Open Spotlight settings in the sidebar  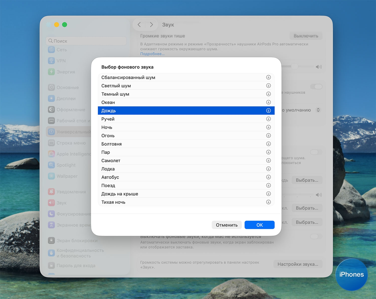(66, 165)
